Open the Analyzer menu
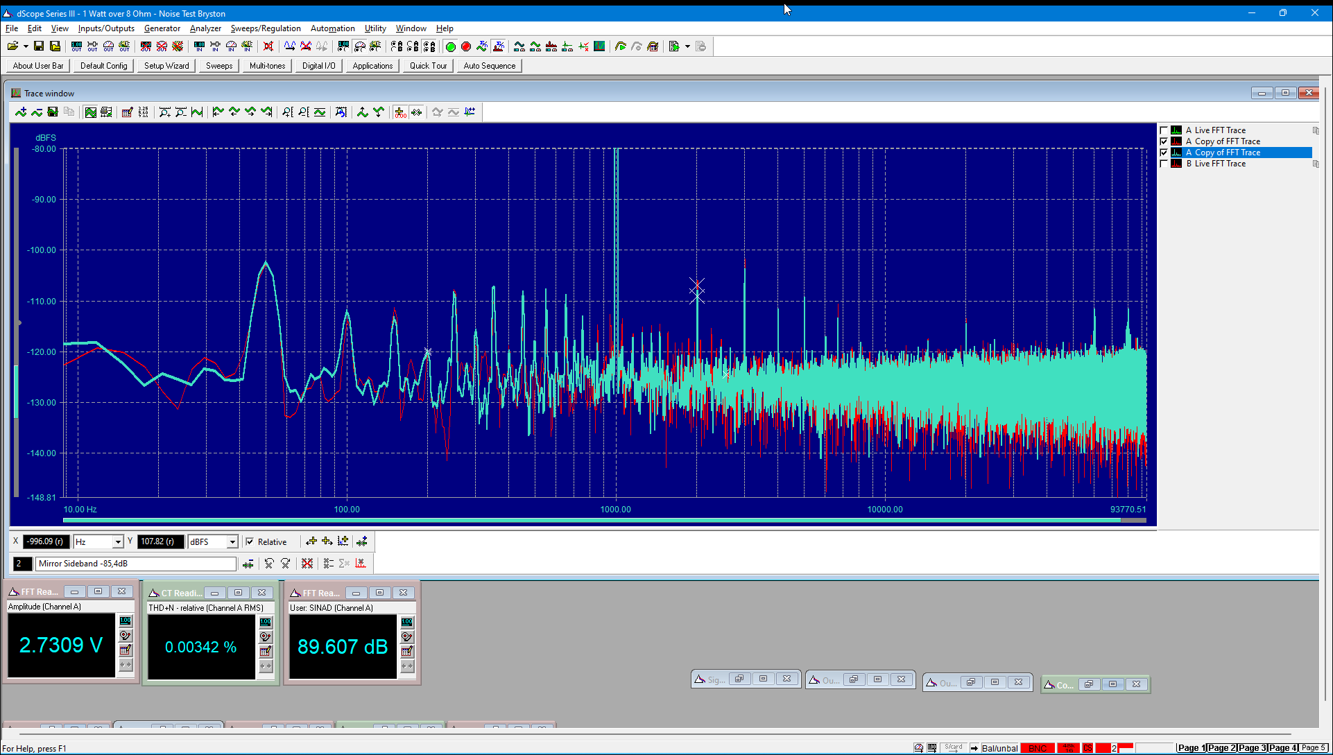Screen dimensions: 1333x755 pos(205,28)
